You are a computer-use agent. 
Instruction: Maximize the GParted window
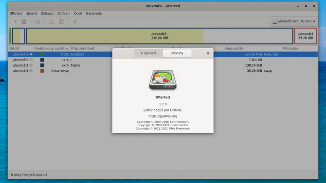(x=306, y=6)
